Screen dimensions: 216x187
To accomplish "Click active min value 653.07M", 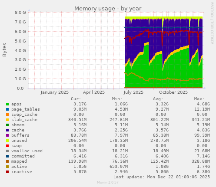I will tap(119, 167).
